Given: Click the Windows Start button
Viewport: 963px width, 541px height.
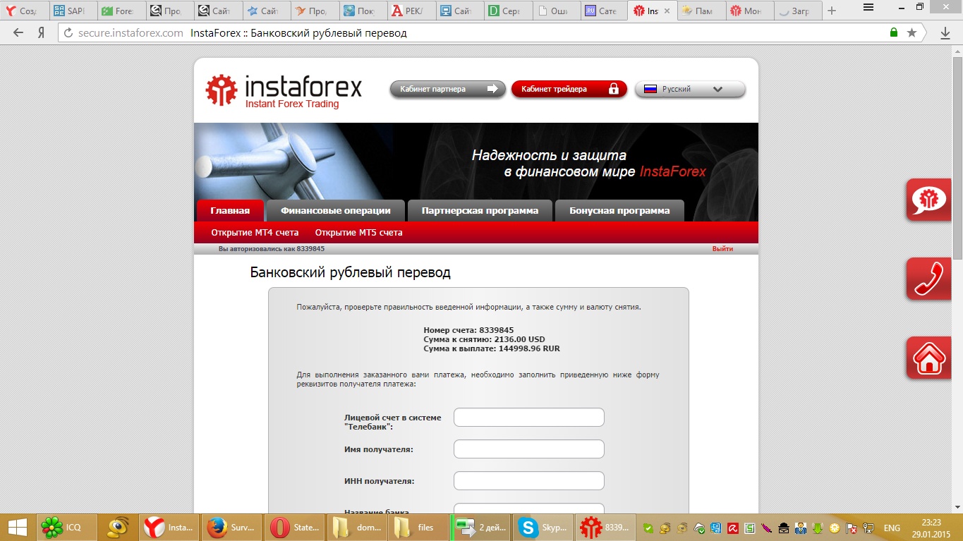Looking at the screenshot, I should pyautogui.click(x=17, y=527).
